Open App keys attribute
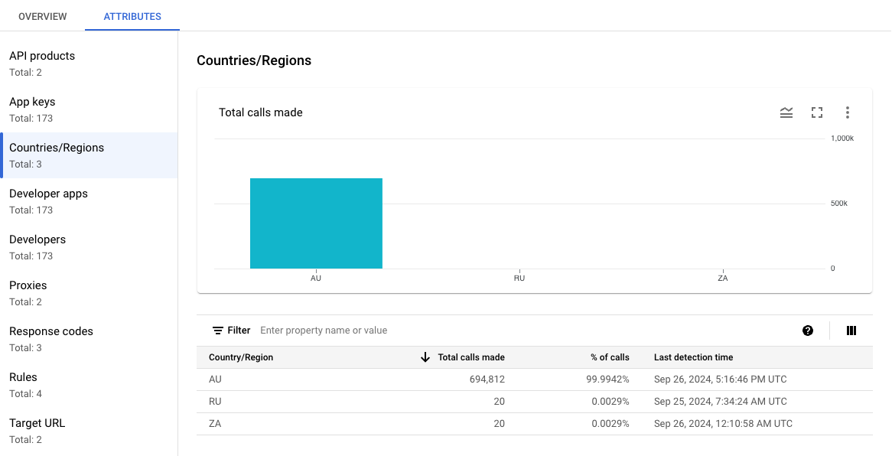This screenshot has height=456, width=892. coord(89,110)
